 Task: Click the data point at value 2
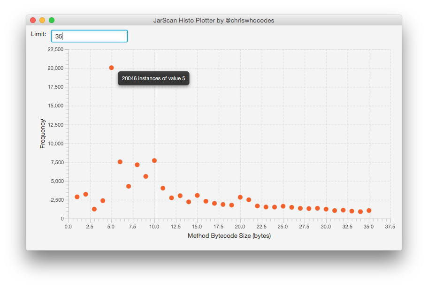pos(86,194)
